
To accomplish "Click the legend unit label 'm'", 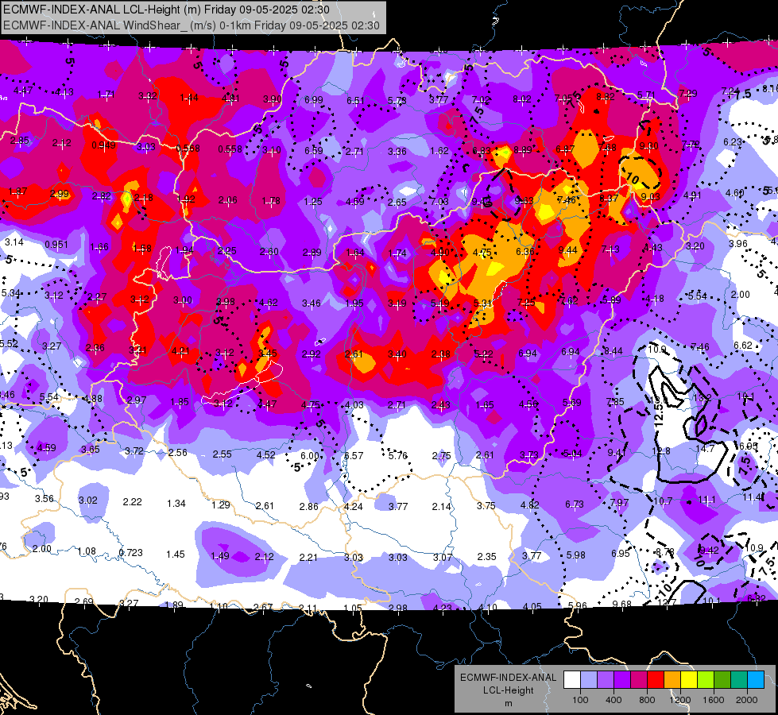I will click(x=508, y=704).
